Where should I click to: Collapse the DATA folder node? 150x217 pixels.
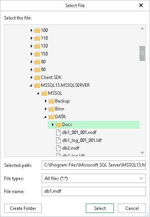(45, 117)
